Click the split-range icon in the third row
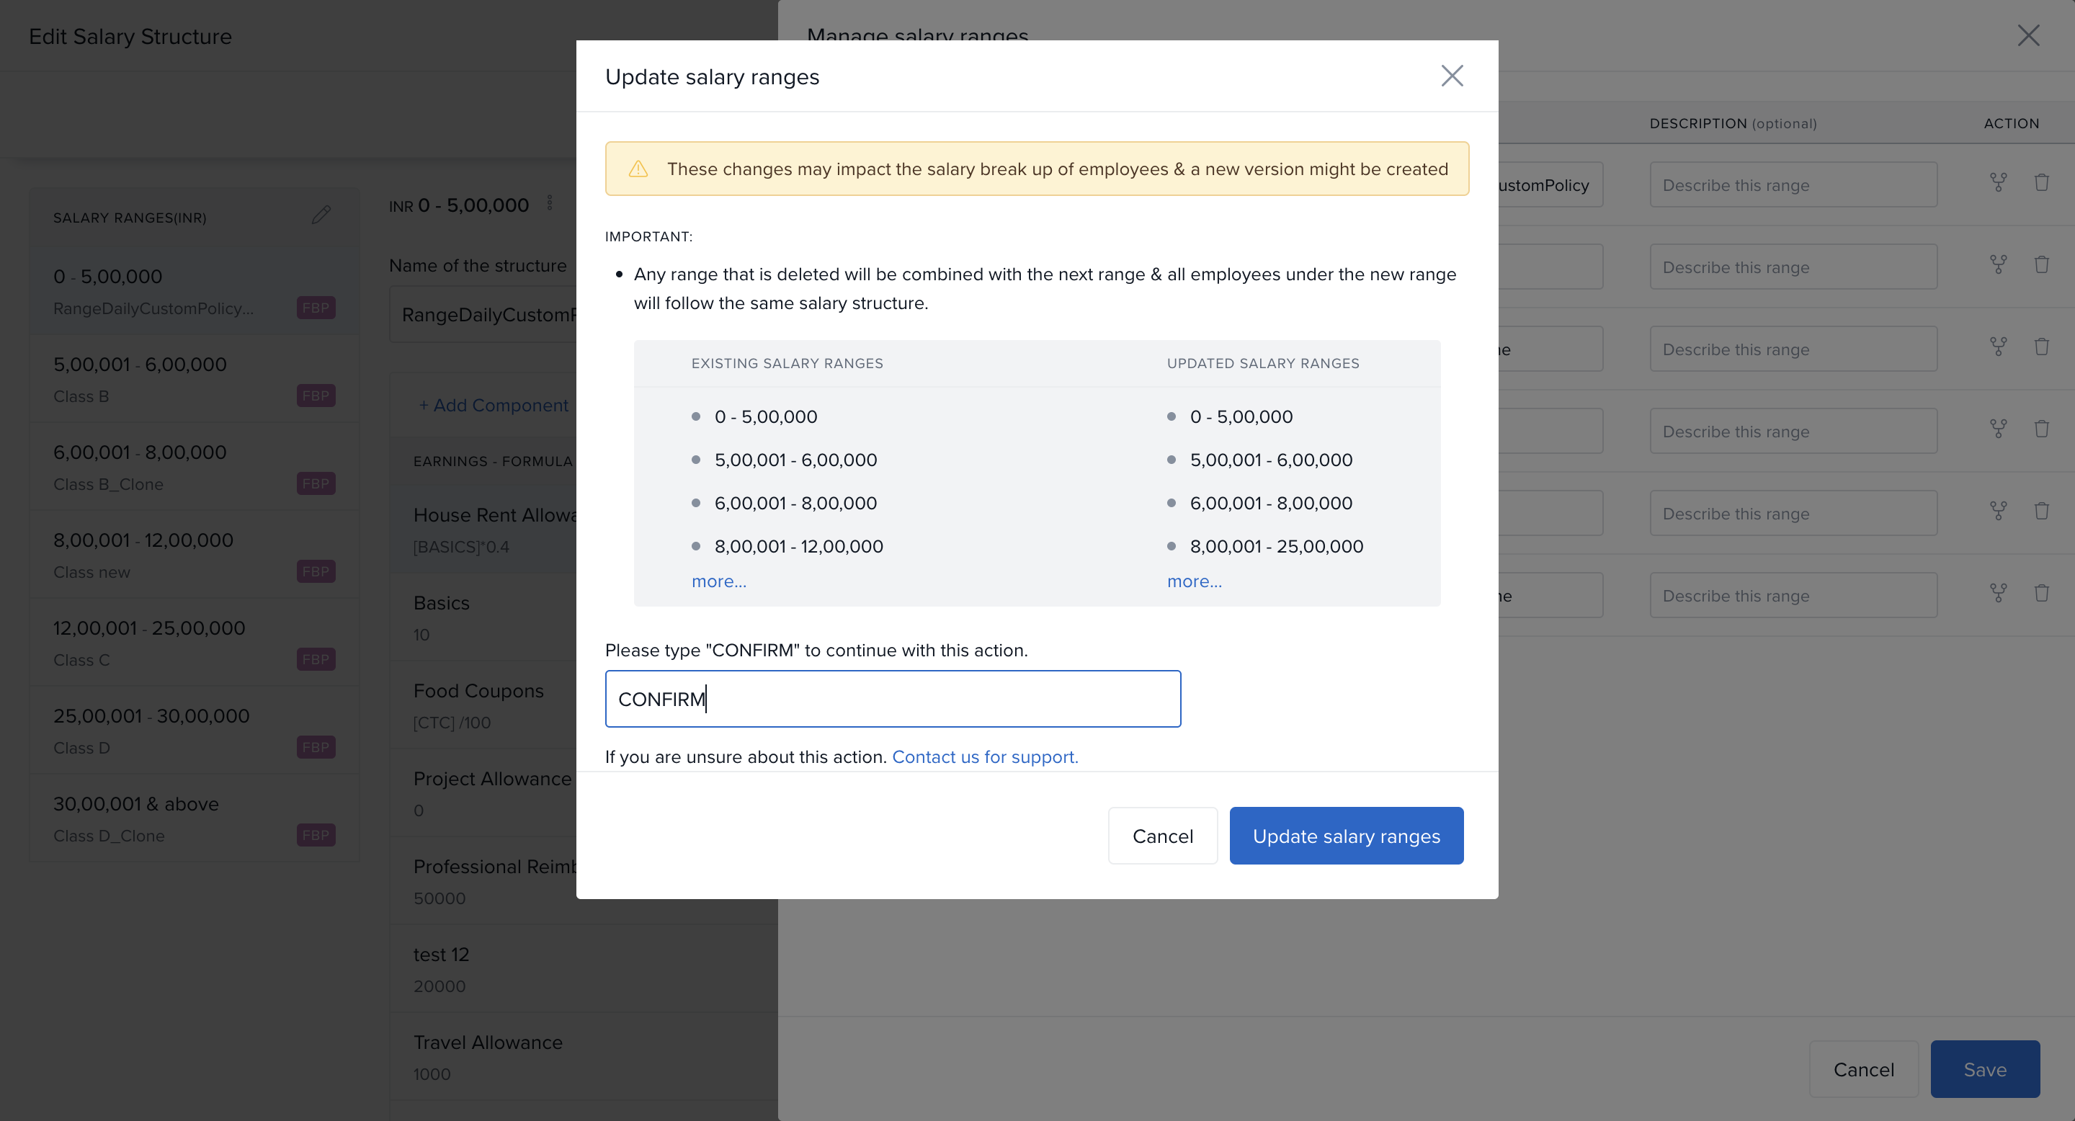Screen dimensions: 2075x1121 (1998, 348)
